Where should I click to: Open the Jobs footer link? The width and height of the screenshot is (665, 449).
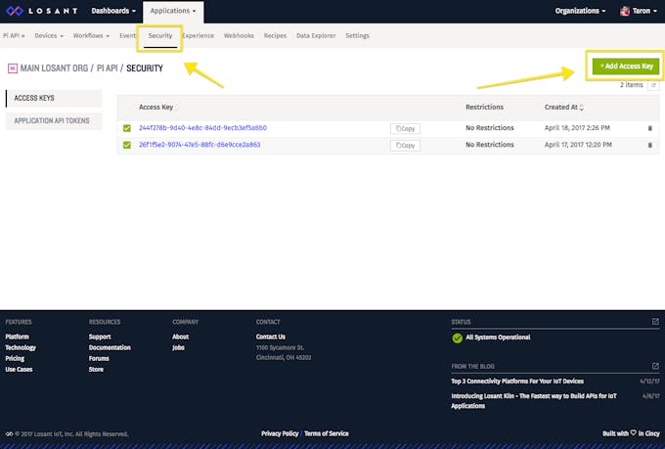(x=178, y=347)
